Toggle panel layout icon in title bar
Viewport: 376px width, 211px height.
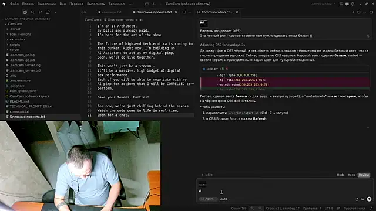(x=341, y=4)
